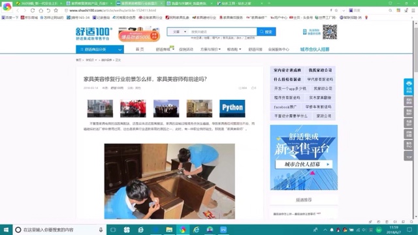The height and width of the screenshot is (235, 418).
Task: Click the magnifier in browser search box
Action: pos(391,10)
